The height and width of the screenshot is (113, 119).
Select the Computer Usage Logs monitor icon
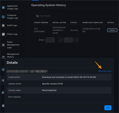pyautogui.click(x=3, y=17)
